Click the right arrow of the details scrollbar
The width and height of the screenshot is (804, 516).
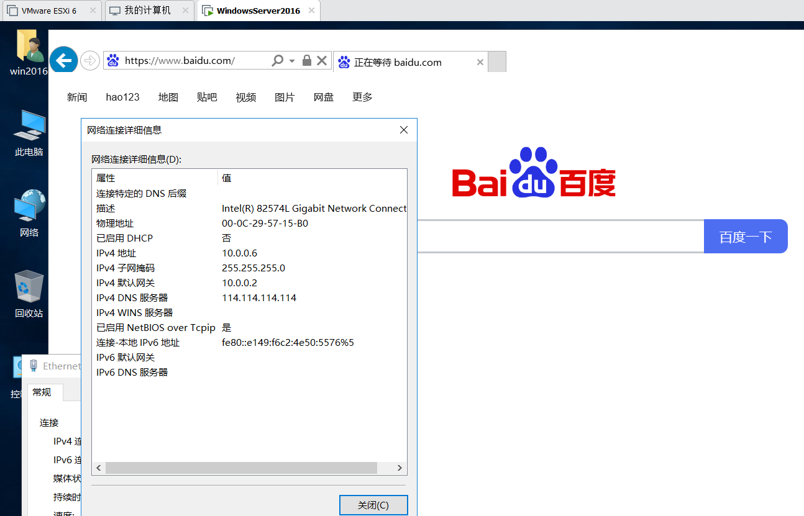pos(400,468)
